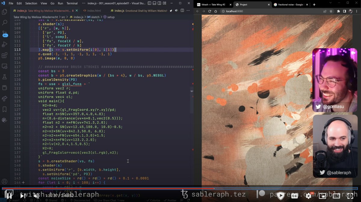The width and height of the screenshot is (361, 202).
Task: Open the Source Control view with badge
Action: pyautogui.click(x=5, y=33)
